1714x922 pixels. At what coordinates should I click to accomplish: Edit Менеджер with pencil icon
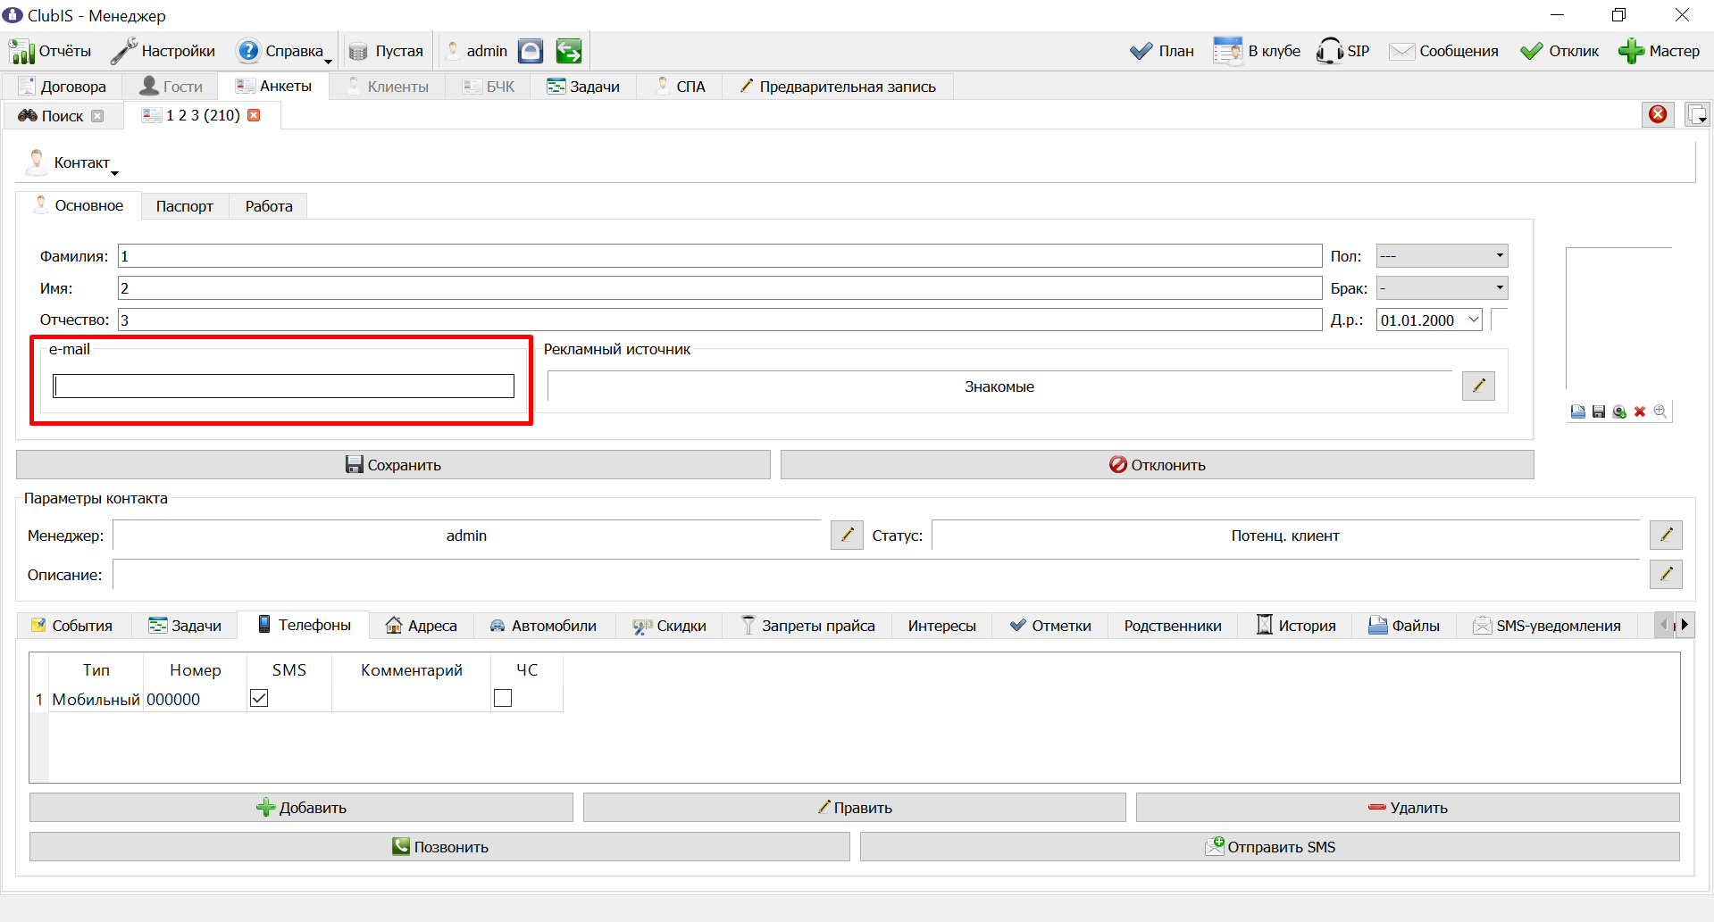tap(847, 535)
